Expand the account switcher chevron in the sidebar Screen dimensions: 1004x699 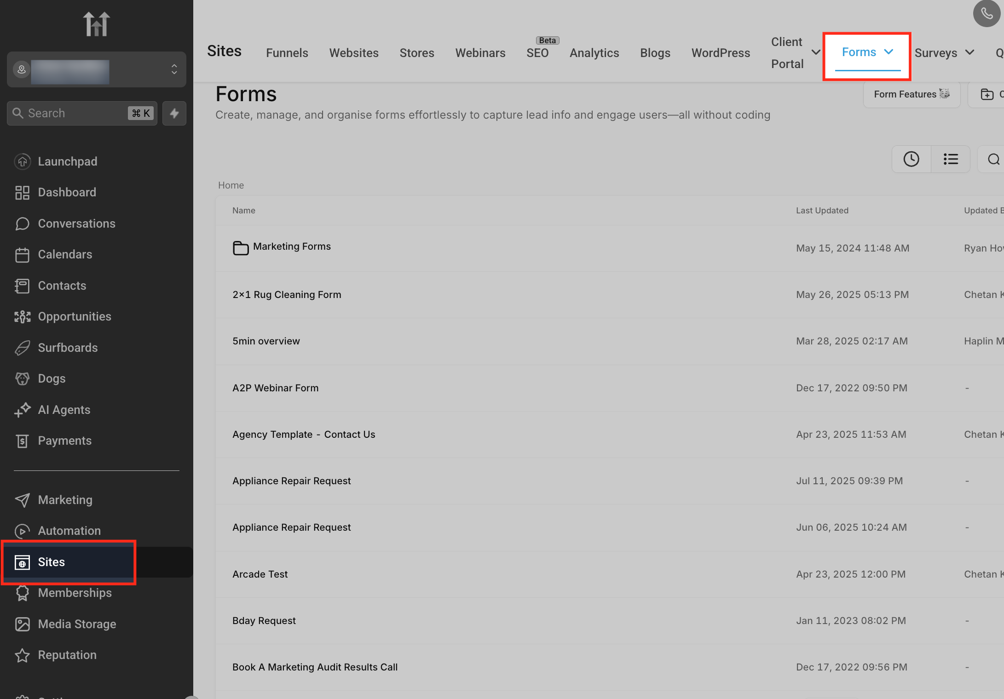(174, 69)
